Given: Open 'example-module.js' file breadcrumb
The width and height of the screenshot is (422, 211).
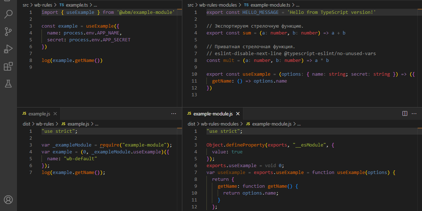Looking at the screenshot, I should (x=272, y=124).
